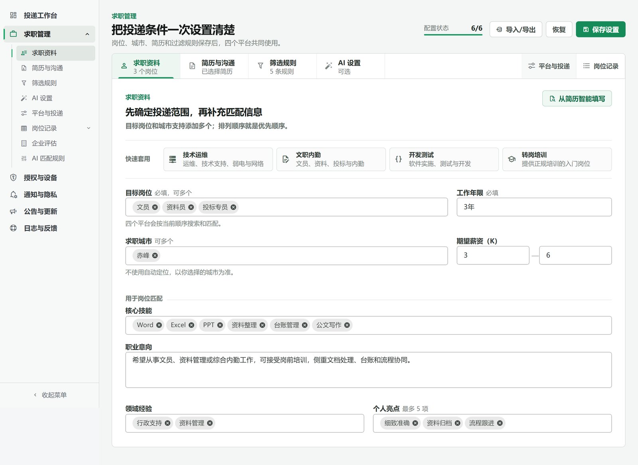Viewport: 638px width, 465px height.
Task: Click the maximum salary field showing 6
Action: click(x=575, y=255)
